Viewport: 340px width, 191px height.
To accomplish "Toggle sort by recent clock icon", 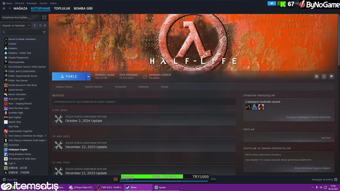I will point(40,25).
